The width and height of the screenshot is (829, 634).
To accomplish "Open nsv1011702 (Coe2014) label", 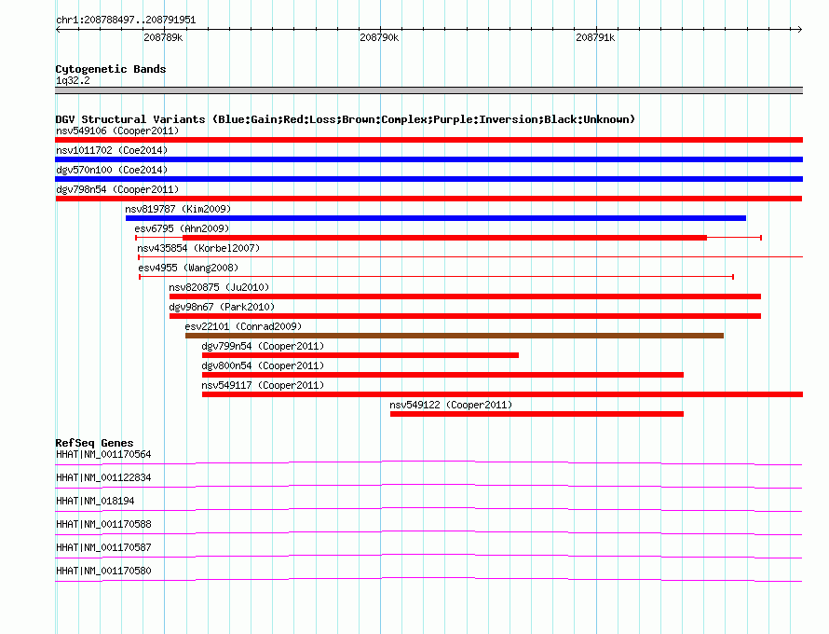I will tap(112, 150).
